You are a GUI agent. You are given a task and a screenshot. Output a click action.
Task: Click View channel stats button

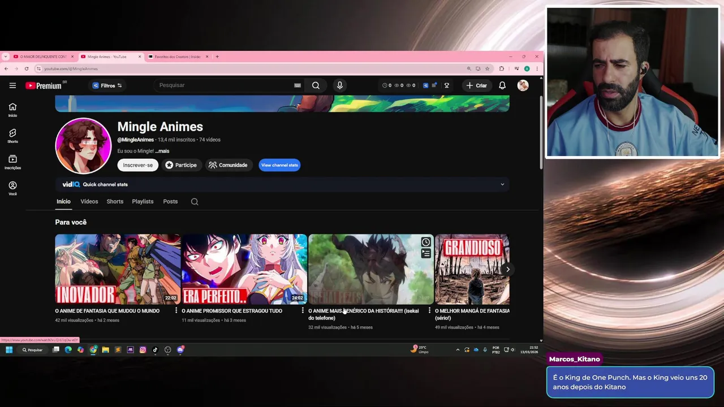(x=279, y=165)
